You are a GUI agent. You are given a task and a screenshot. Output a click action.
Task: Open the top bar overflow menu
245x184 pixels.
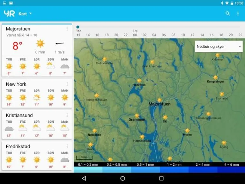click(238, 13)
